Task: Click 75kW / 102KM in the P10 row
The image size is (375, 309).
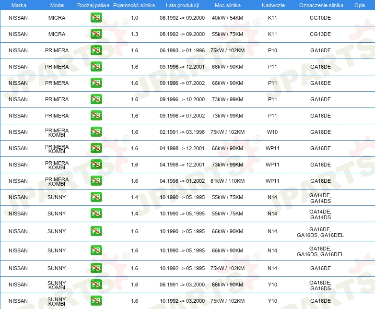Action: [227, 50]
